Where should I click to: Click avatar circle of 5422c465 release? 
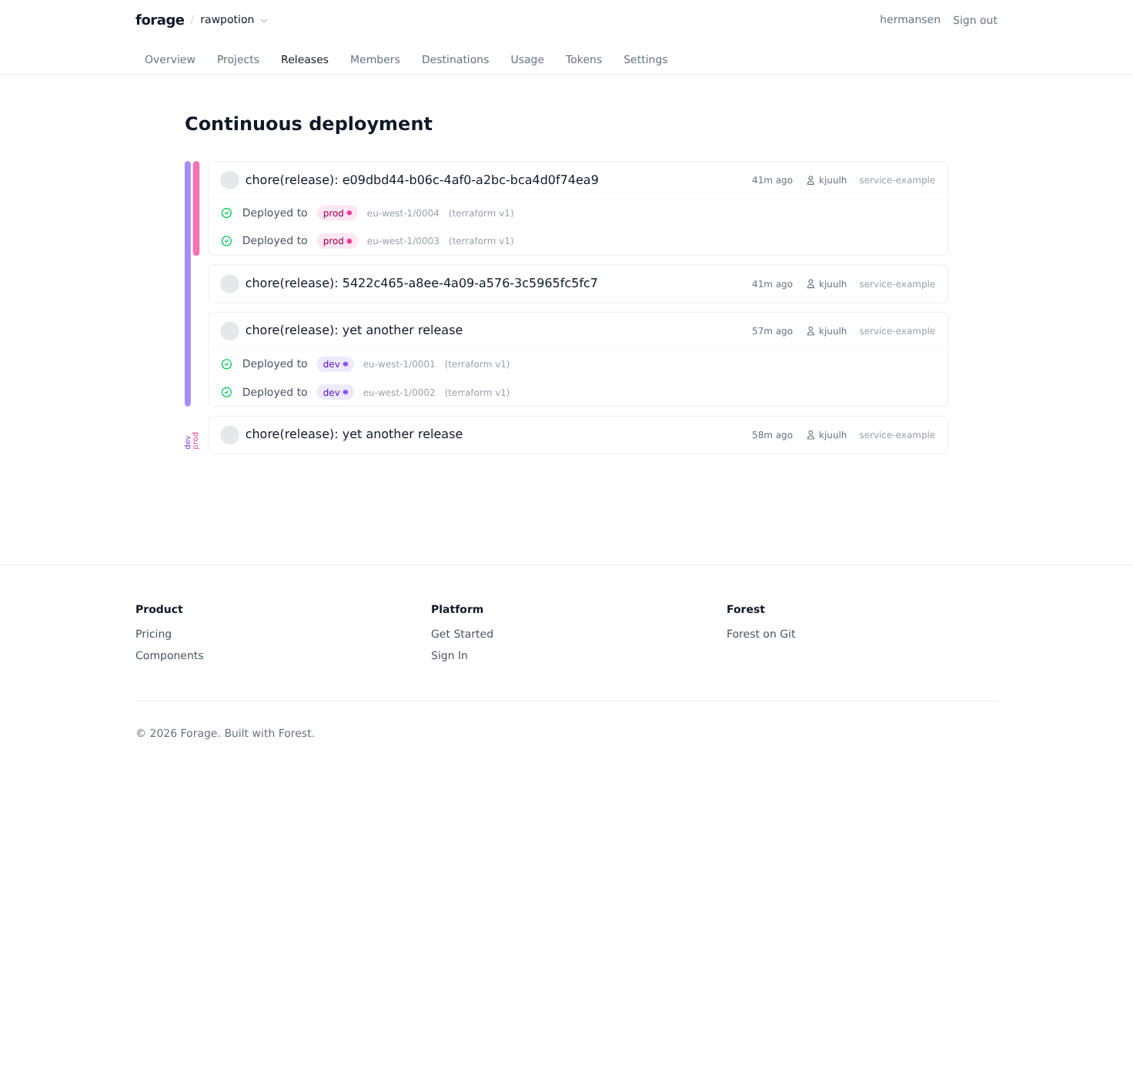pyautogui.click(x=229, y=284)
